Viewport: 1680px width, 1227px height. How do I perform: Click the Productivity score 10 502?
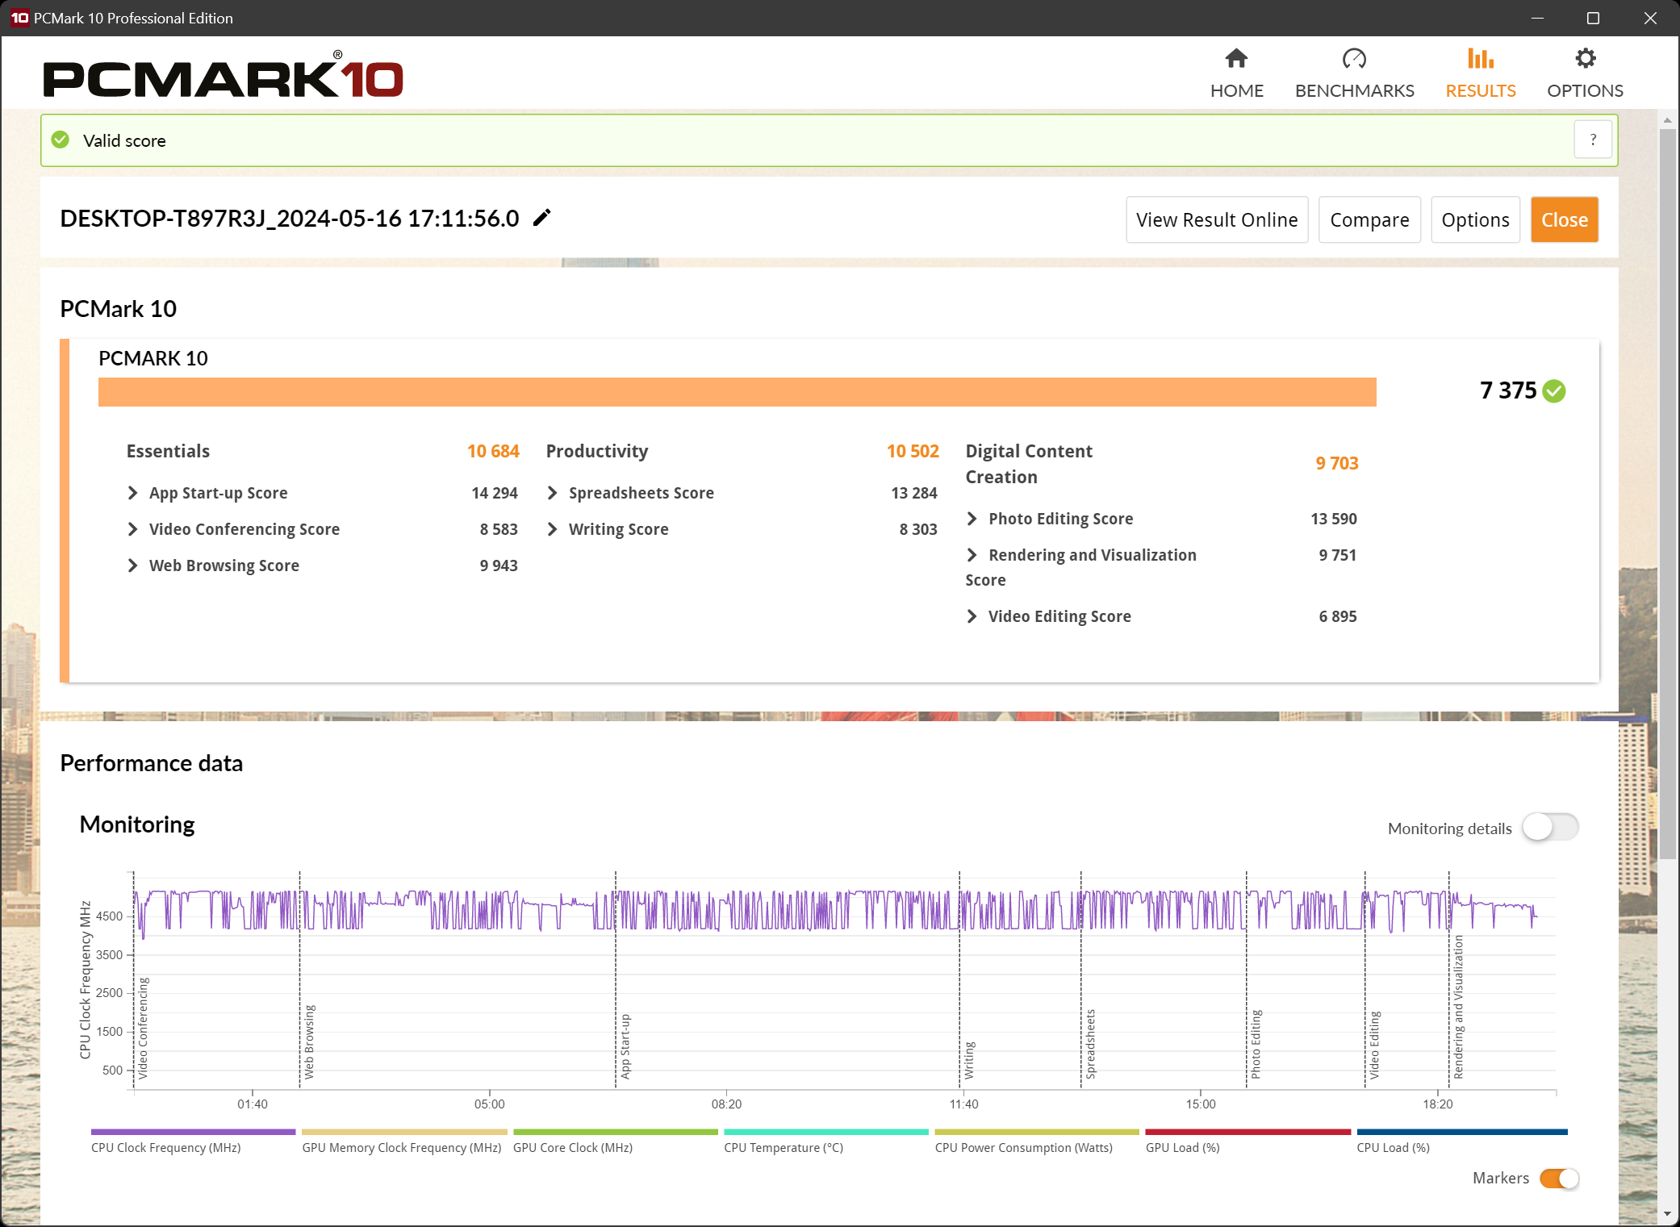click(x=913, y=451)
